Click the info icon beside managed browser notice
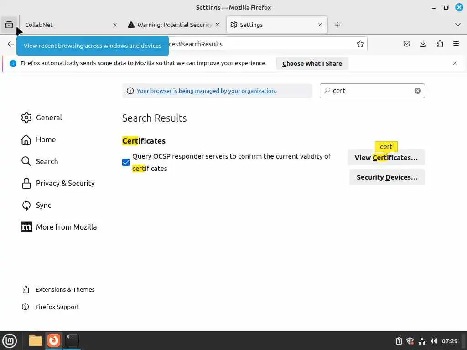 pyautogui.click(x=130, y=91)
